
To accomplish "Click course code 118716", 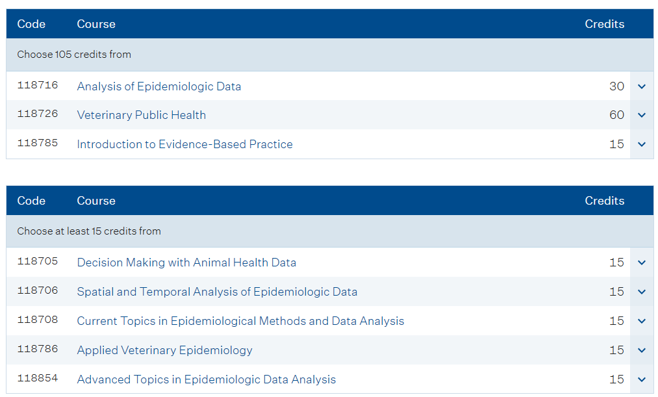I will click(37, 85).
